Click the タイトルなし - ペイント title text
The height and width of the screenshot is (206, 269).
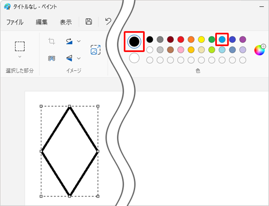pyautogui.click(x=35, y=7)
